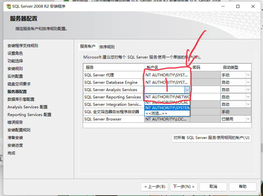Click startup type 手动 of 全文筛选器 row

click(236, 112)
